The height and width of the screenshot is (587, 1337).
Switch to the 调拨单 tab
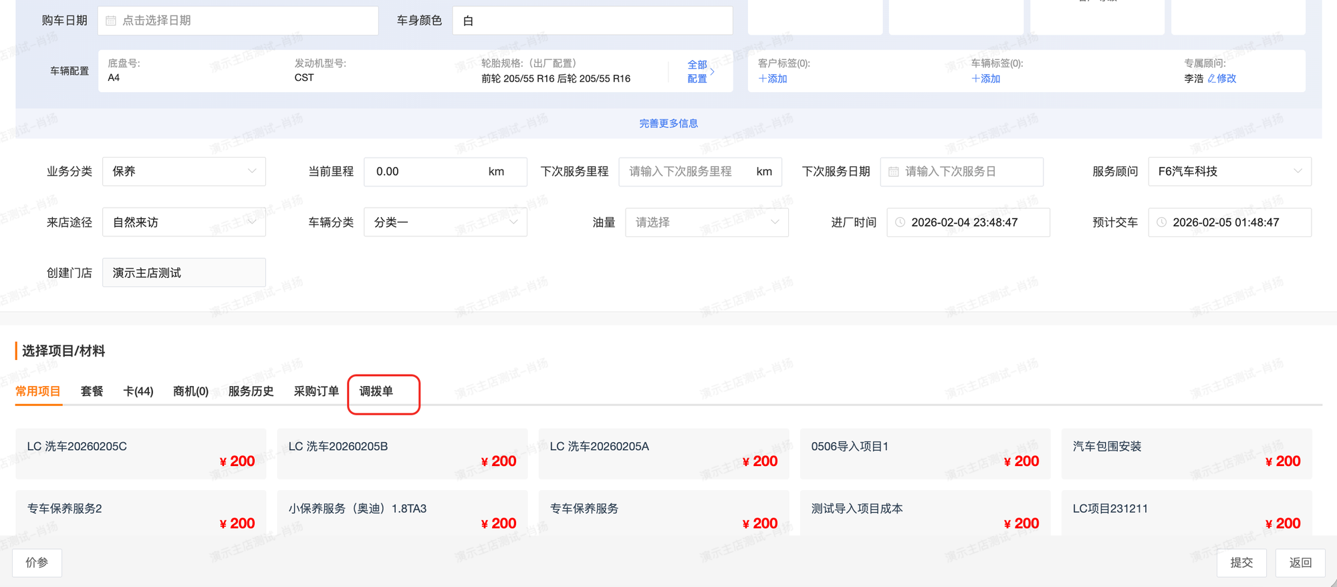coord(376,391)
